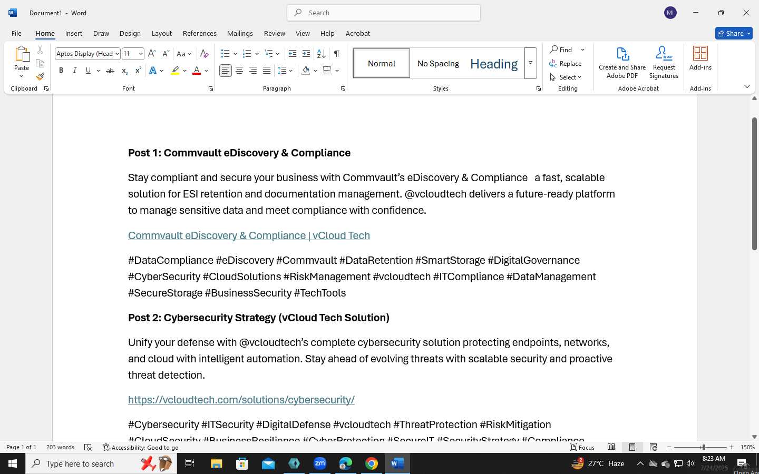The image size is (759, 474).
Task: Toggle Italic formatting
Action: (75, 71)
